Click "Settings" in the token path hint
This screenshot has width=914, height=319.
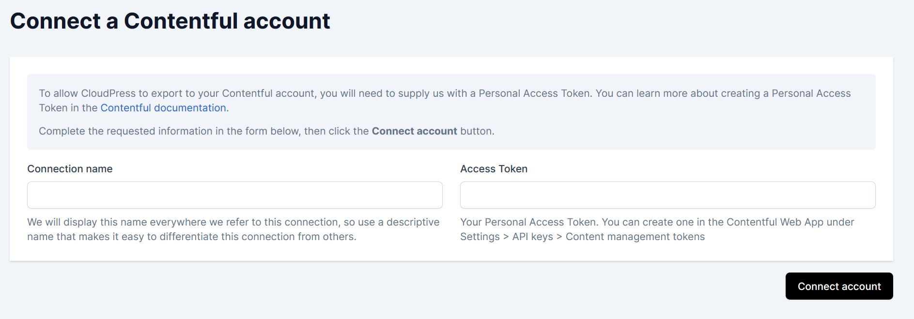(x=480, y=237)
